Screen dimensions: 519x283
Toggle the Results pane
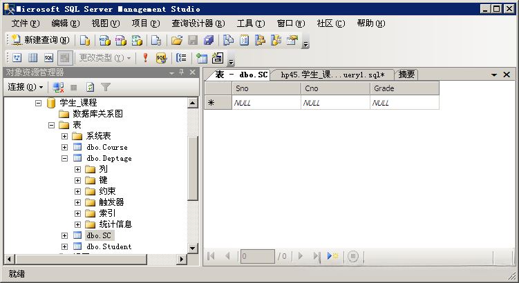click(65, 58)
